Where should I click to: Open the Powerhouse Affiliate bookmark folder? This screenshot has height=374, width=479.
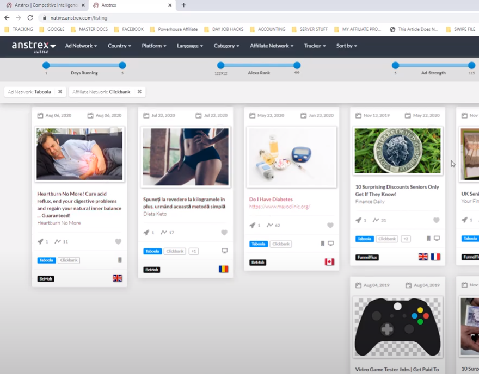pos(174,29)
